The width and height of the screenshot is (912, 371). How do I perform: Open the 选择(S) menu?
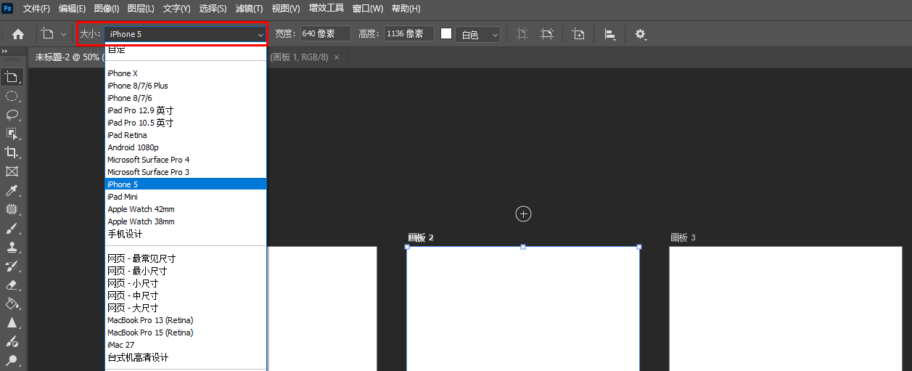213,9
